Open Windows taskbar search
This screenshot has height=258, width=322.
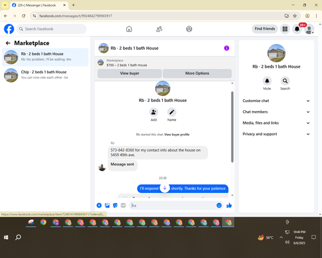pyautogui.click(x=18, y=237)
